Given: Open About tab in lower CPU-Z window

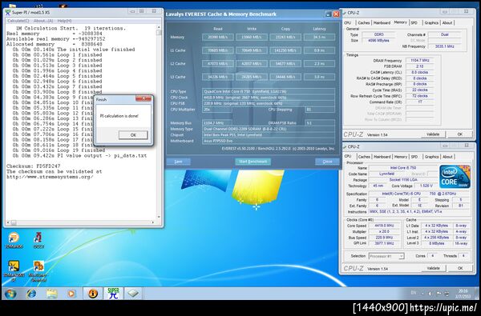Looking at the screenshot, I should click(x=447, y=157).
